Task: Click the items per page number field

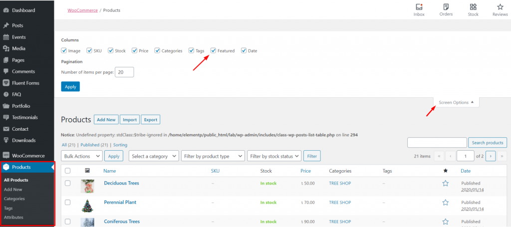Action: point(124,73)
